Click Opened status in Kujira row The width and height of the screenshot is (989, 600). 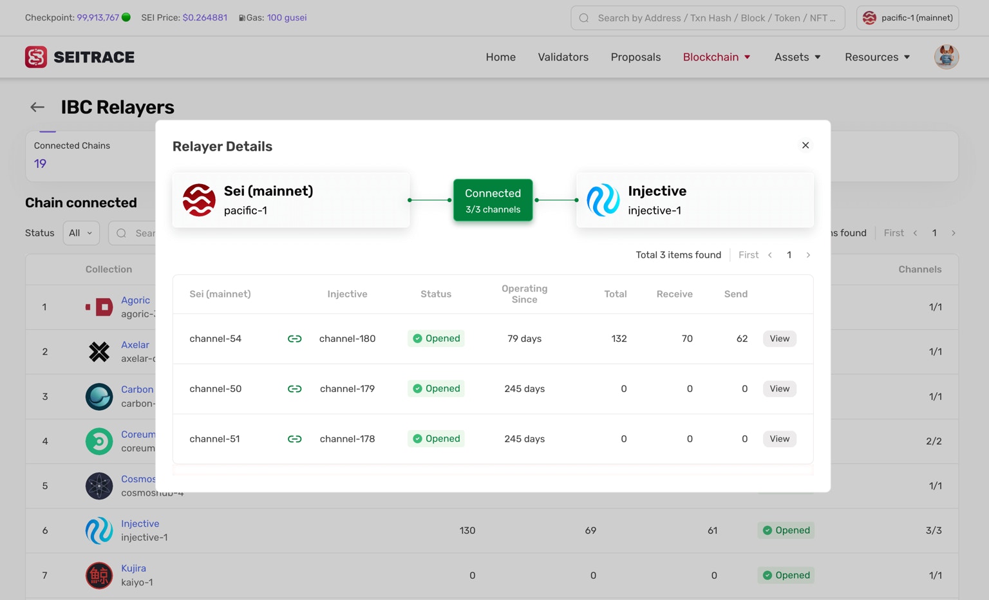pos(786,576)
